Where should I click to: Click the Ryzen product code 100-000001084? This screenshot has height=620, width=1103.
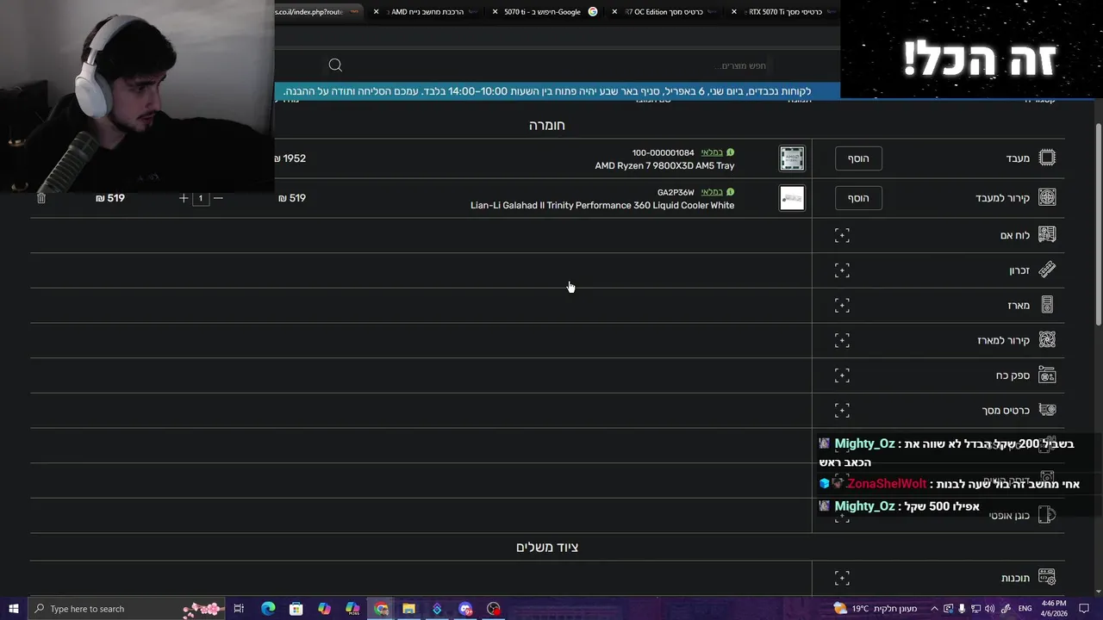663,152
